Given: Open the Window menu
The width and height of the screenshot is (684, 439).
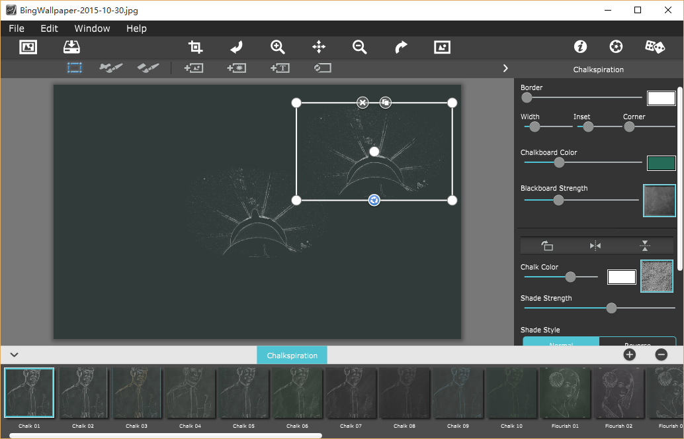Looking at the screenshot, I should tap(92, 28).
